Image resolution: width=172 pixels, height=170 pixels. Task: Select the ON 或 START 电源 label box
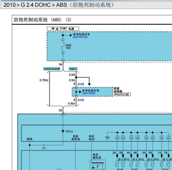63,29
